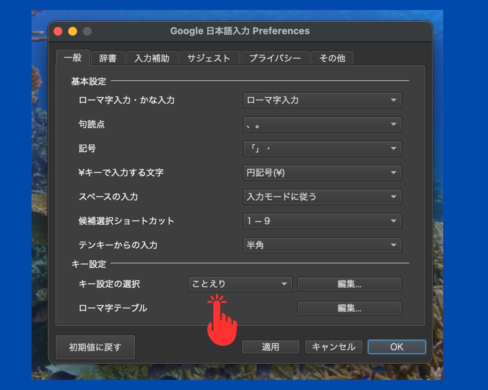Click the 適用 button
The height and width of the screenshot is (390, 488).
(x=271, y=347)
